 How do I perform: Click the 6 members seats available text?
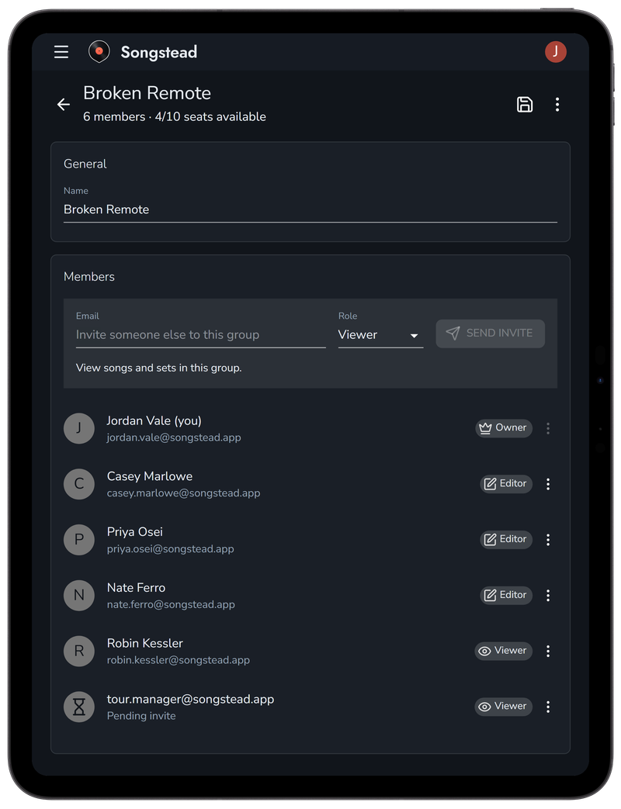[175, 116]
